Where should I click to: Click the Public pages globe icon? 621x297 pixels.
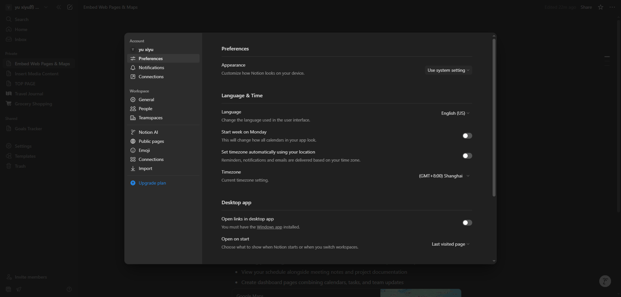tap(133, 141)
